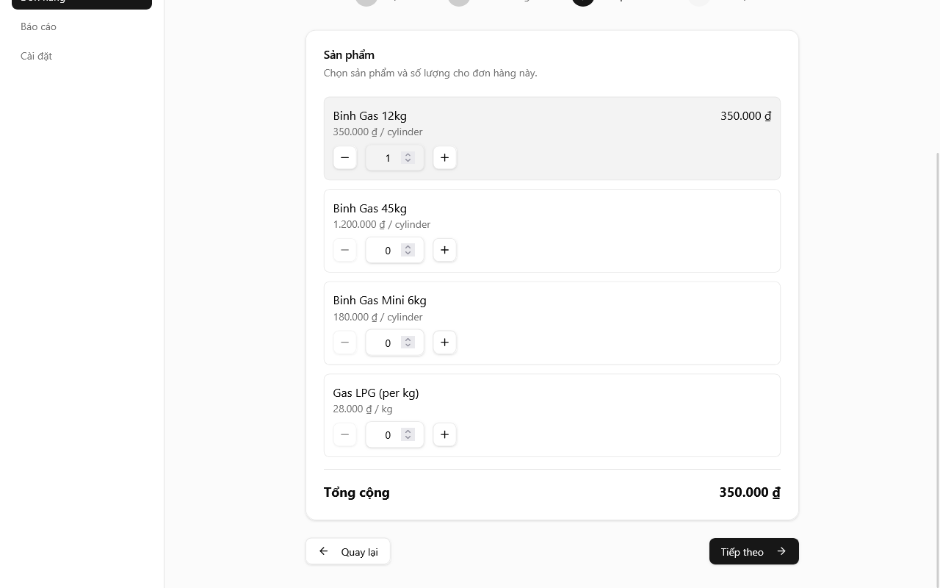Click minus button for Bình Gas Mini 6kg
This screenshot has width=940, height=588.
point(344,343)
